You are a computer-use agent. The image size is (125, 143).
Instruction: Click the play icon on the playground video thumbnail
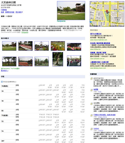79,64
